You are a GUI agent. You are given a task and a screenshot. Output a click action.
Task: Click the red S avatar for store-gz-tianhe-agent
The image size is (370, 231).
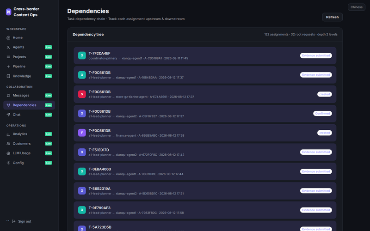click(82, 94)
